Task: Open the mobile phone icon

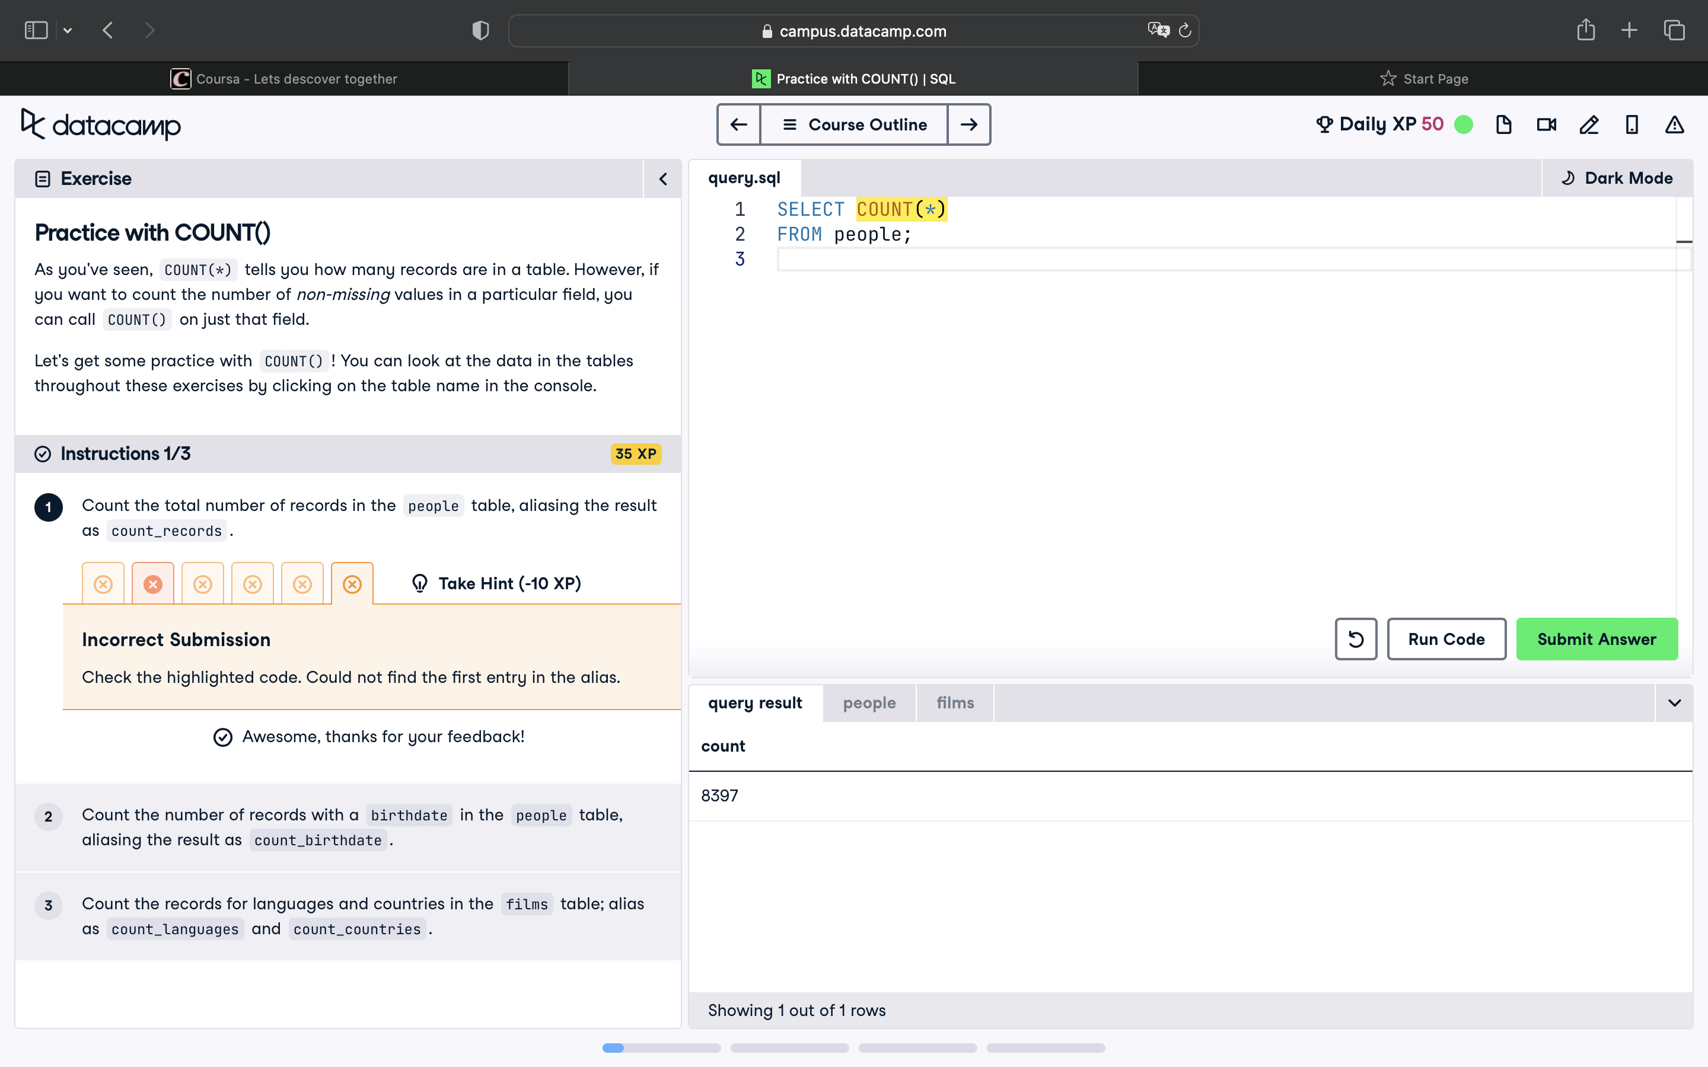Action: (1631, 125)
